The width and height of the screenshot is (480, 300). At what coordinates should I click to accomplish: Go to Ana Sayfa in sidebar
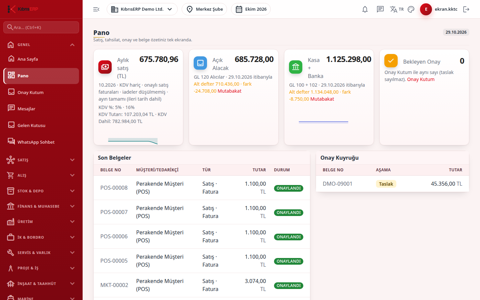pyautogui.click(x=41, y=59)
